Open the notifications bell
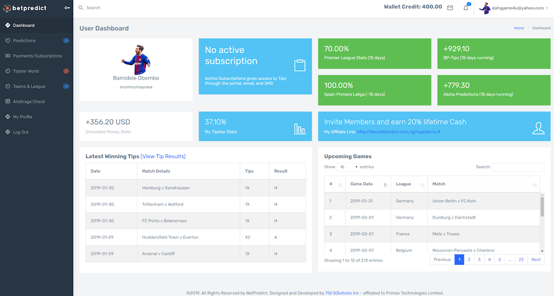The height and width of the screenshot is (296, 554). click(x=466, y=8)
